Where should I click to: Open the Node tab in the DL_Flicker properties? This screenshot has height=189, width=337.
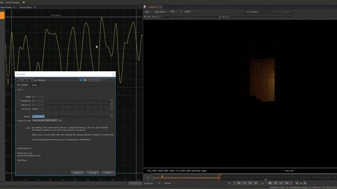click(x=34, y=85)
